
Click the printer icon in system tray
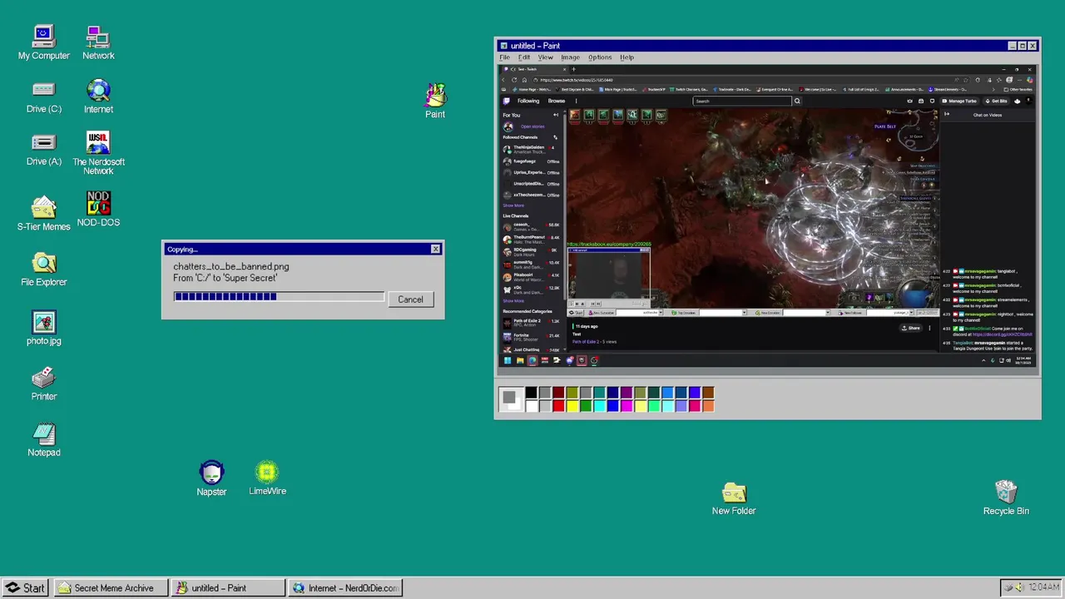click(x=1008, y=587)
